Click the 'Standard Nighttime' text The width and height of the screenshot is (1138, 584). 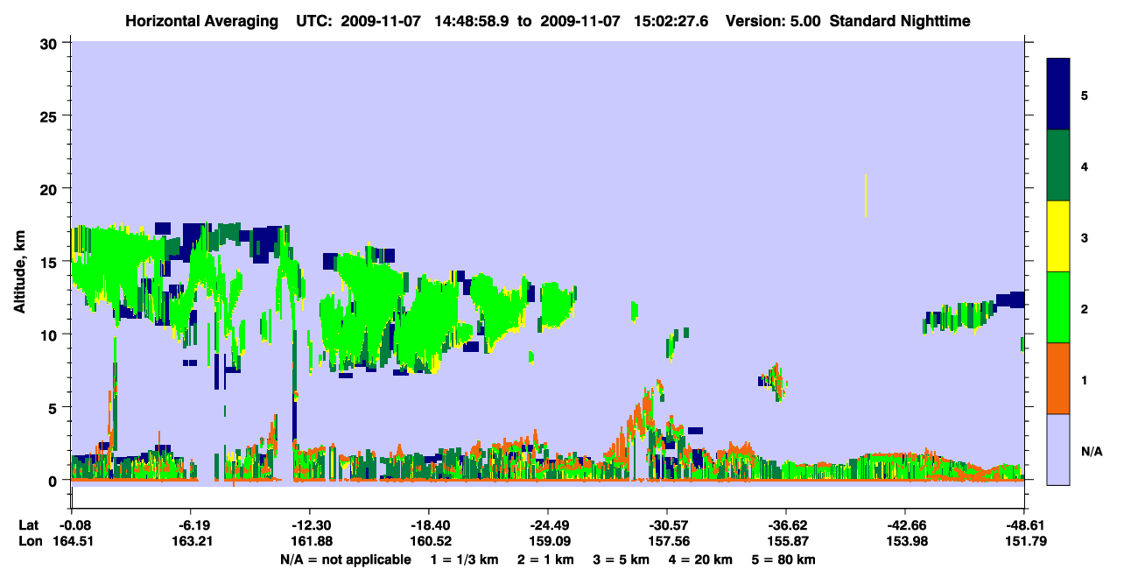pos(900,20)
